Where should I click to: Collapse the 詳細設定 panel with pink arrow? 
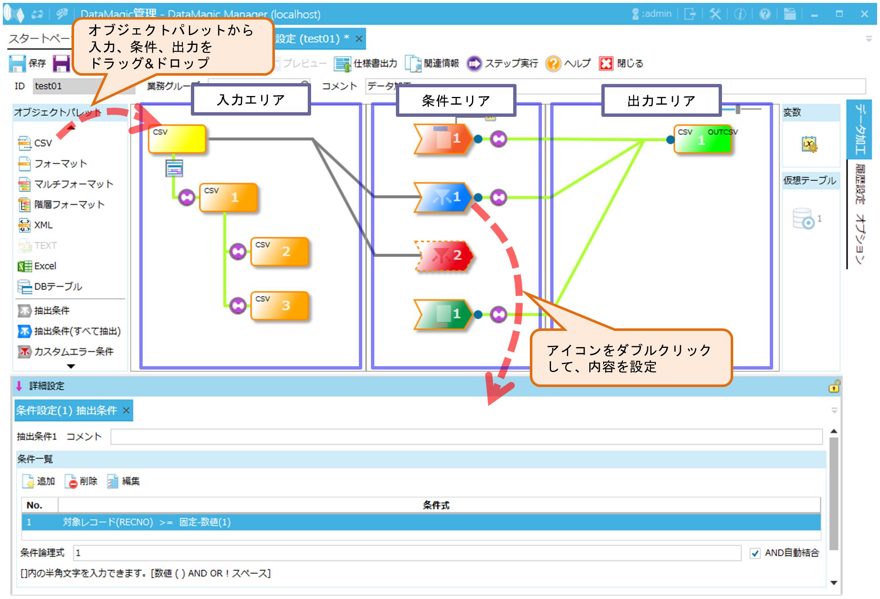point(19,386)
